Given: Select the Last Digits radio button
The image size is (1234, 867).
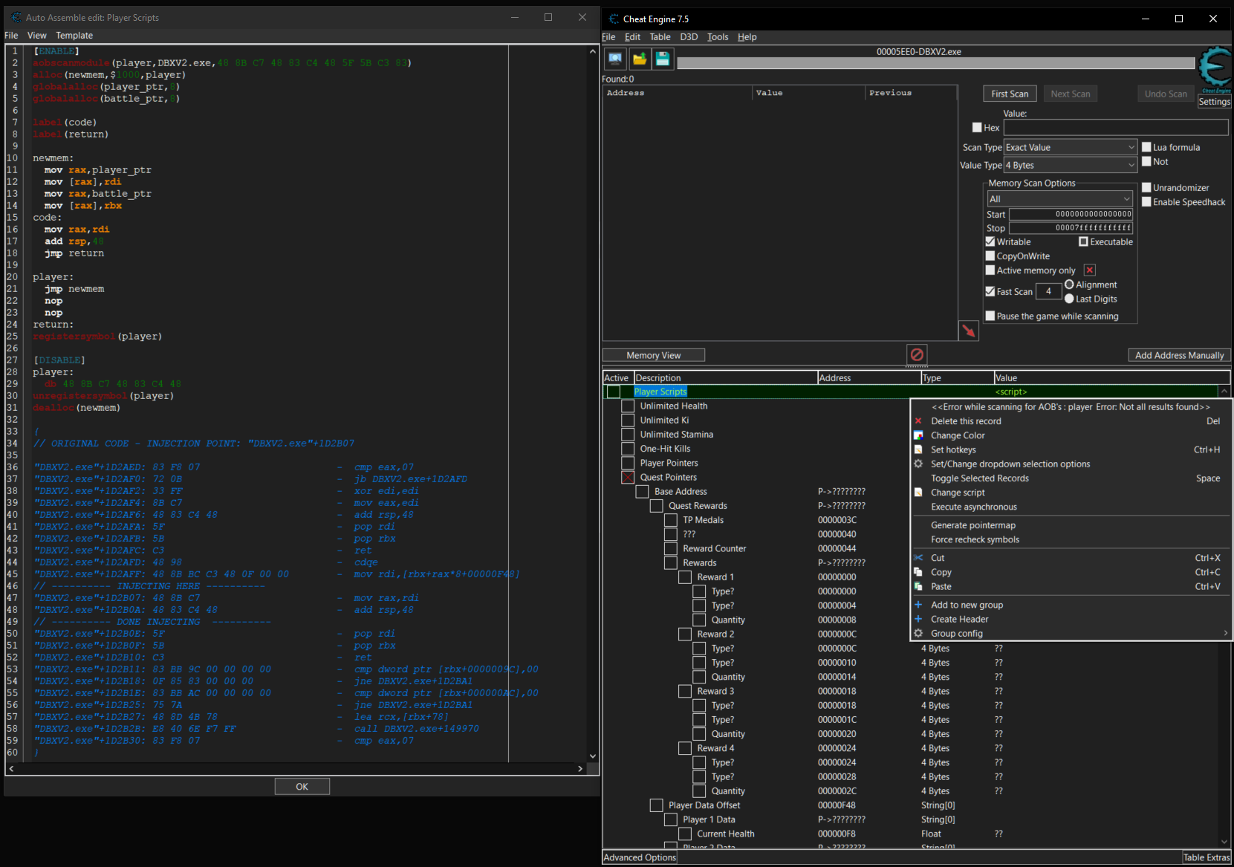Looking at the screenshot, I should click(1069, 299).
